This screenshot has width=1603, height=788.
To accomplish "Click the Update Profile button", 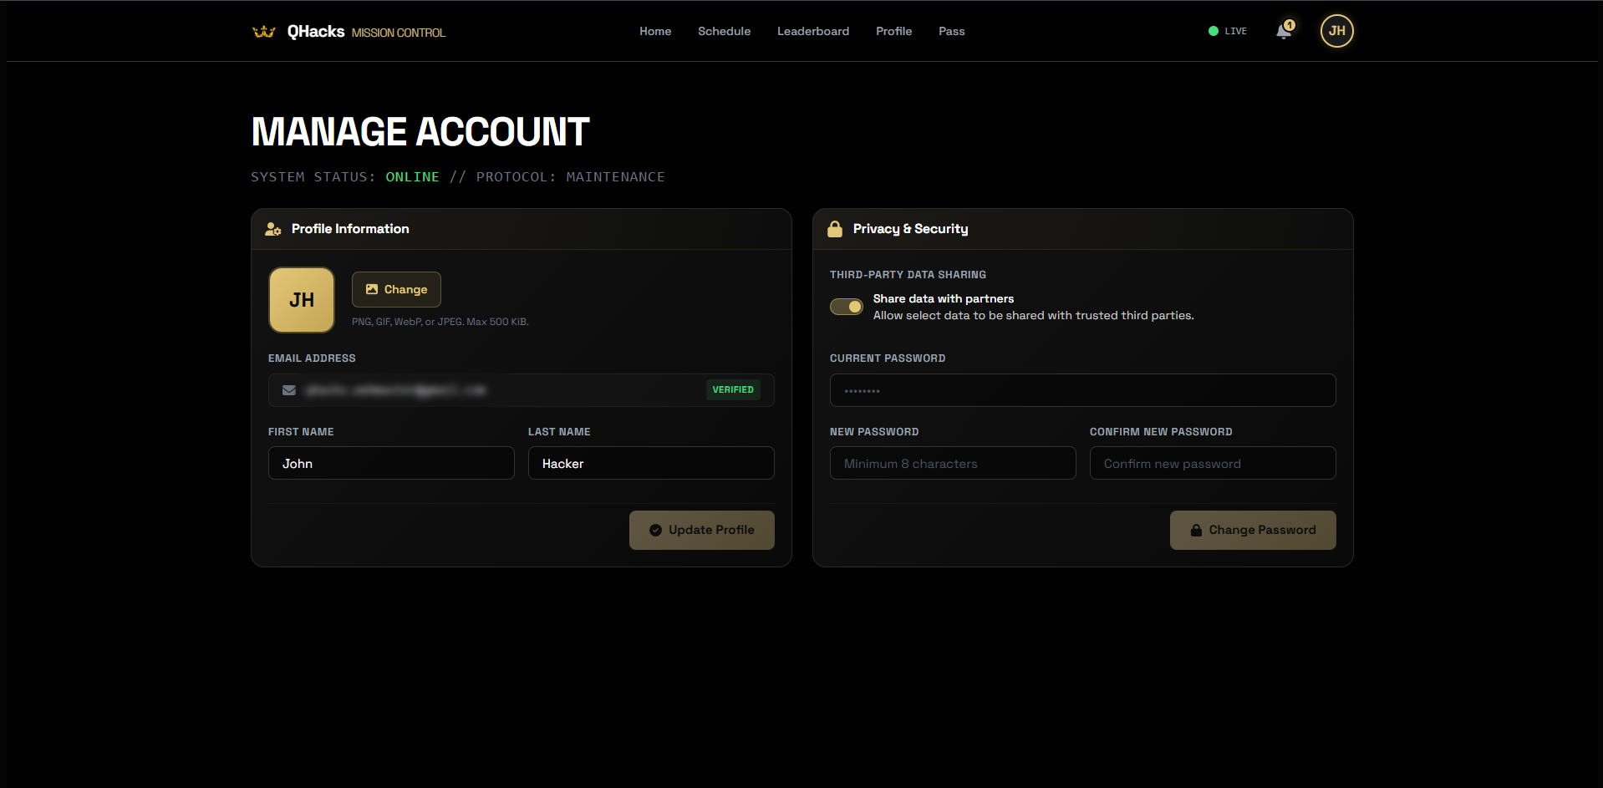I will click(x=702, y=530).
